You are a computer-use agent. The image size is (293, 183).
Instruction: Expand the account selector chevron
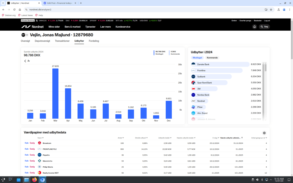coord(27,35)
